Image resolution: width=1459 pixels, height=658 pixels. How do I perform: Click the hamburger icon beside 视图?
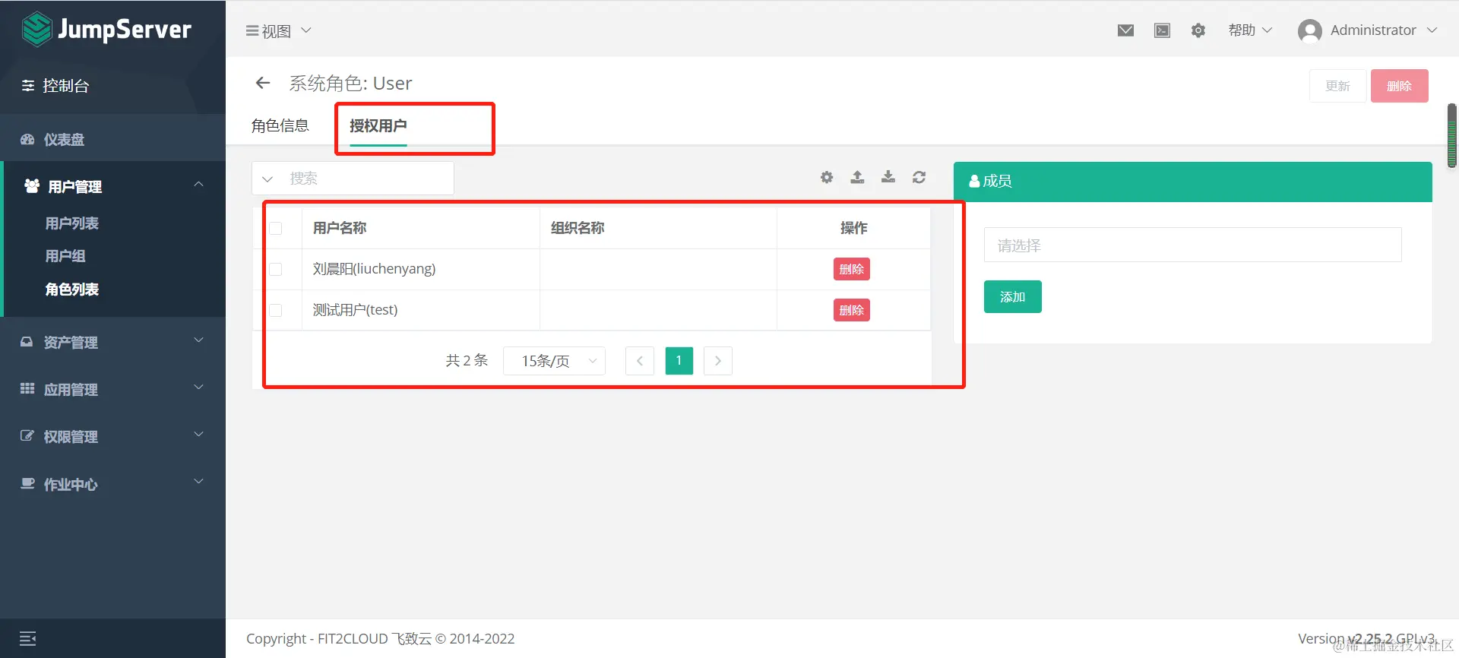(252, 31)
